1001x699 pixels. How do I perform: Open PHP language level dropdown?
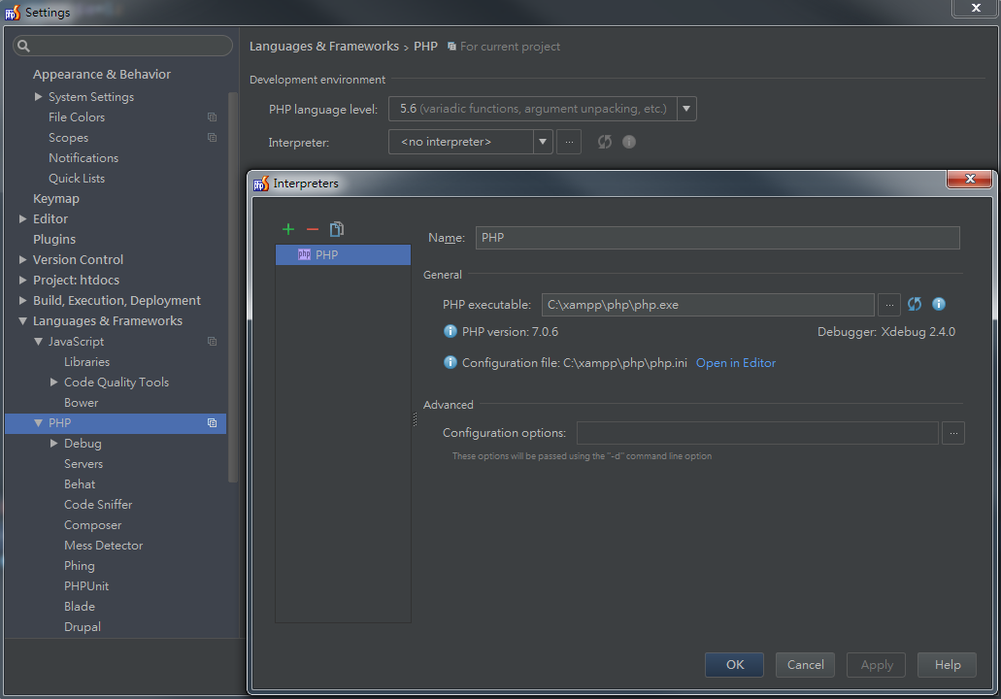point(686,109)
